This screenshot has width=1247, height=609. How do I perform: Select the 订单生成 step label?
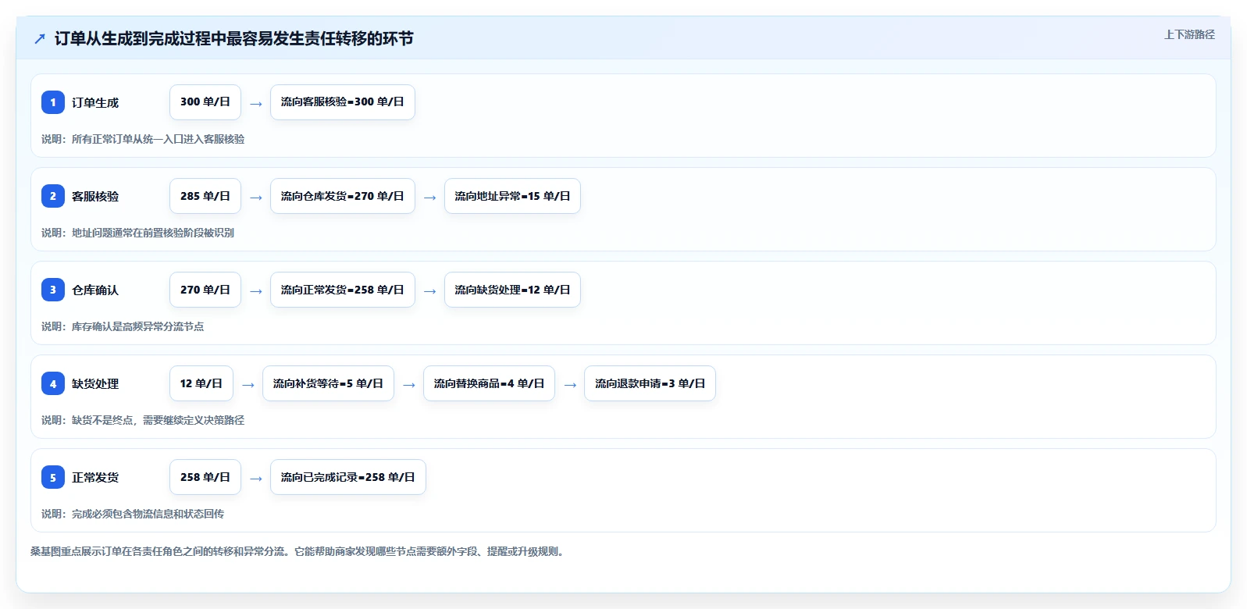pos(95,102)
